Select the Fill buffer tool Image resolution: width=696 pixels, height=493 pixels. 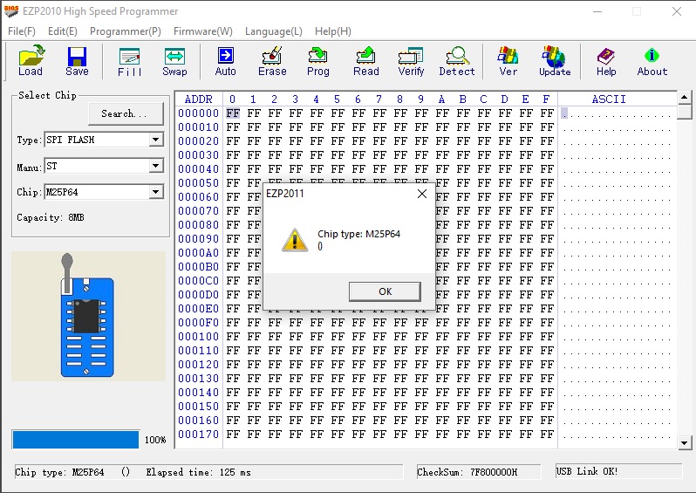click(130, 61)
